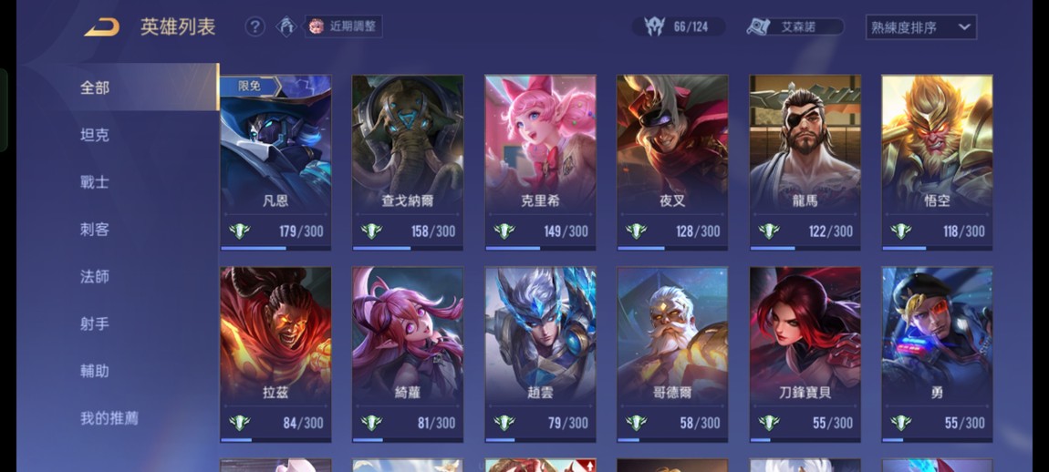This screenshot has width=1049, height=472.
Task: Expand the sort order chevron arrow
Action: coord(964,27)
